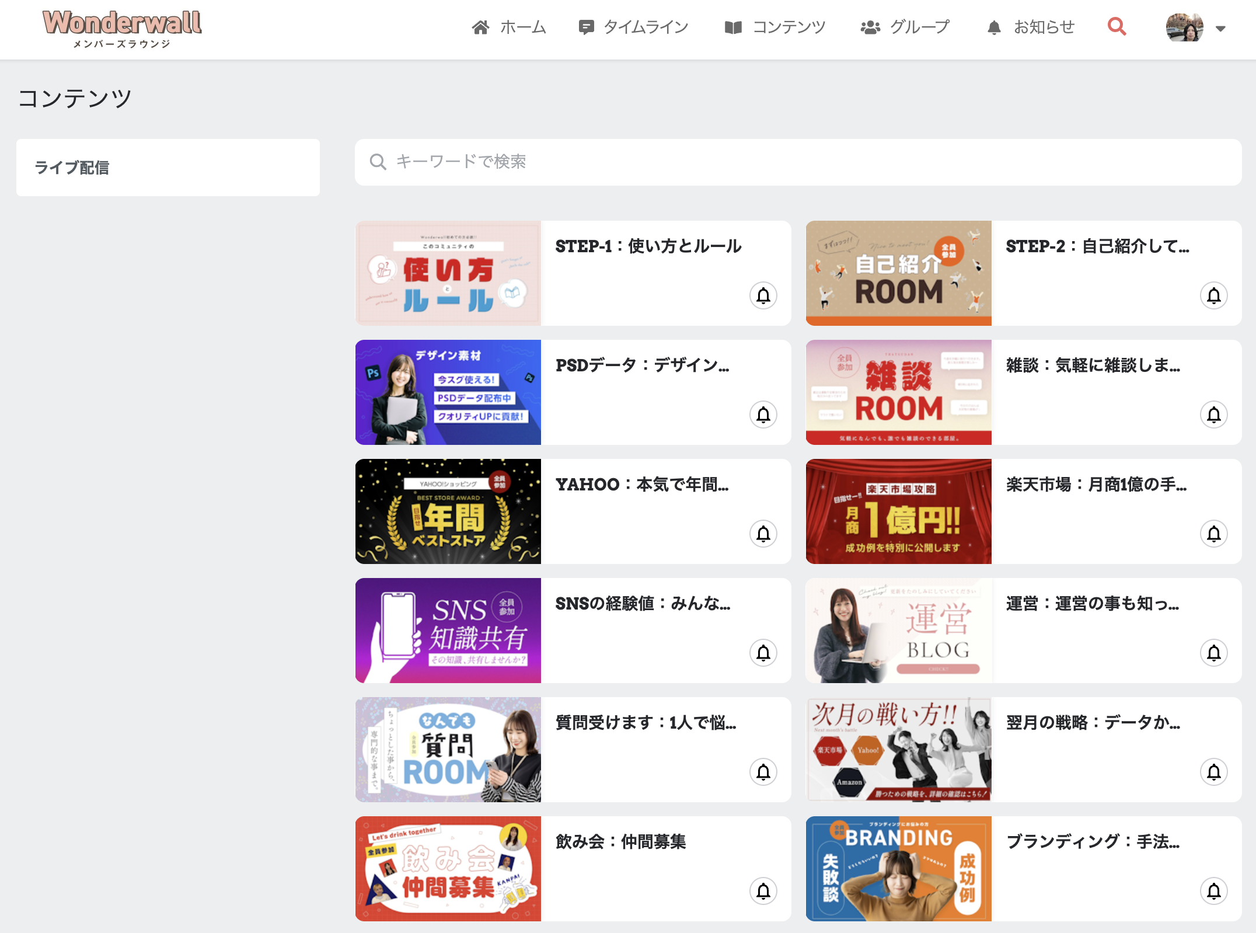This screenshot has height=933, width=1256.
Task: Click the red search magnifier icon in header
Action: point(1117,27)
